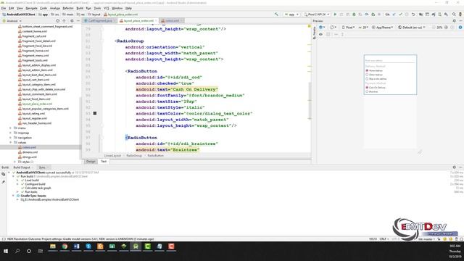Collapse all in Project panel
464x261 pixels.
pyautogui.click(x=65, y=21)
